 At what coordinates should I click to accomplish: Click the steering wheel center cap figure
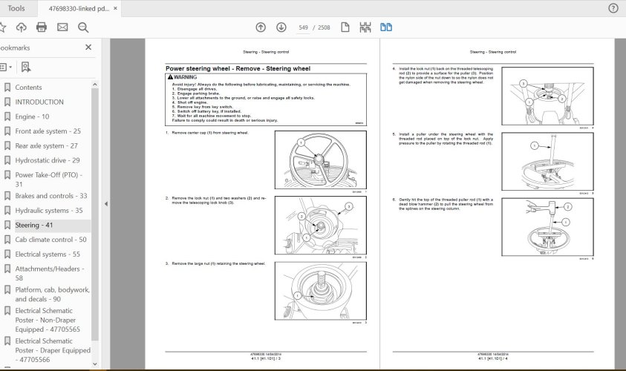321,160
